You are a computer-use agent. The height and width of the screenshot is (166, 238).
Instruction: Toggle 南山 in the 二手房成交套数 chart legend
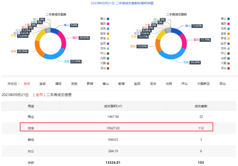(105, 19)
